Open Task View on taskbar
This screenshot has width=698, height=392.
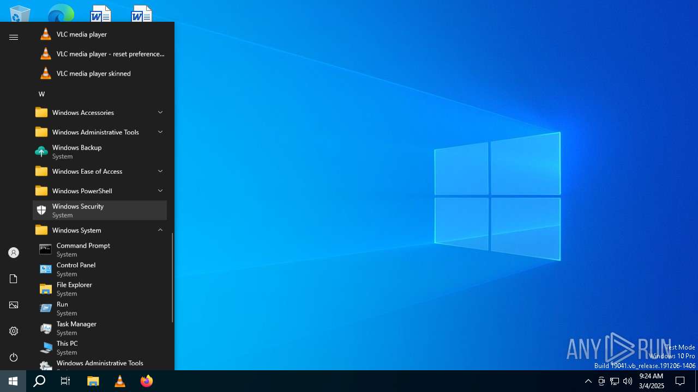(x=65, y=381)
